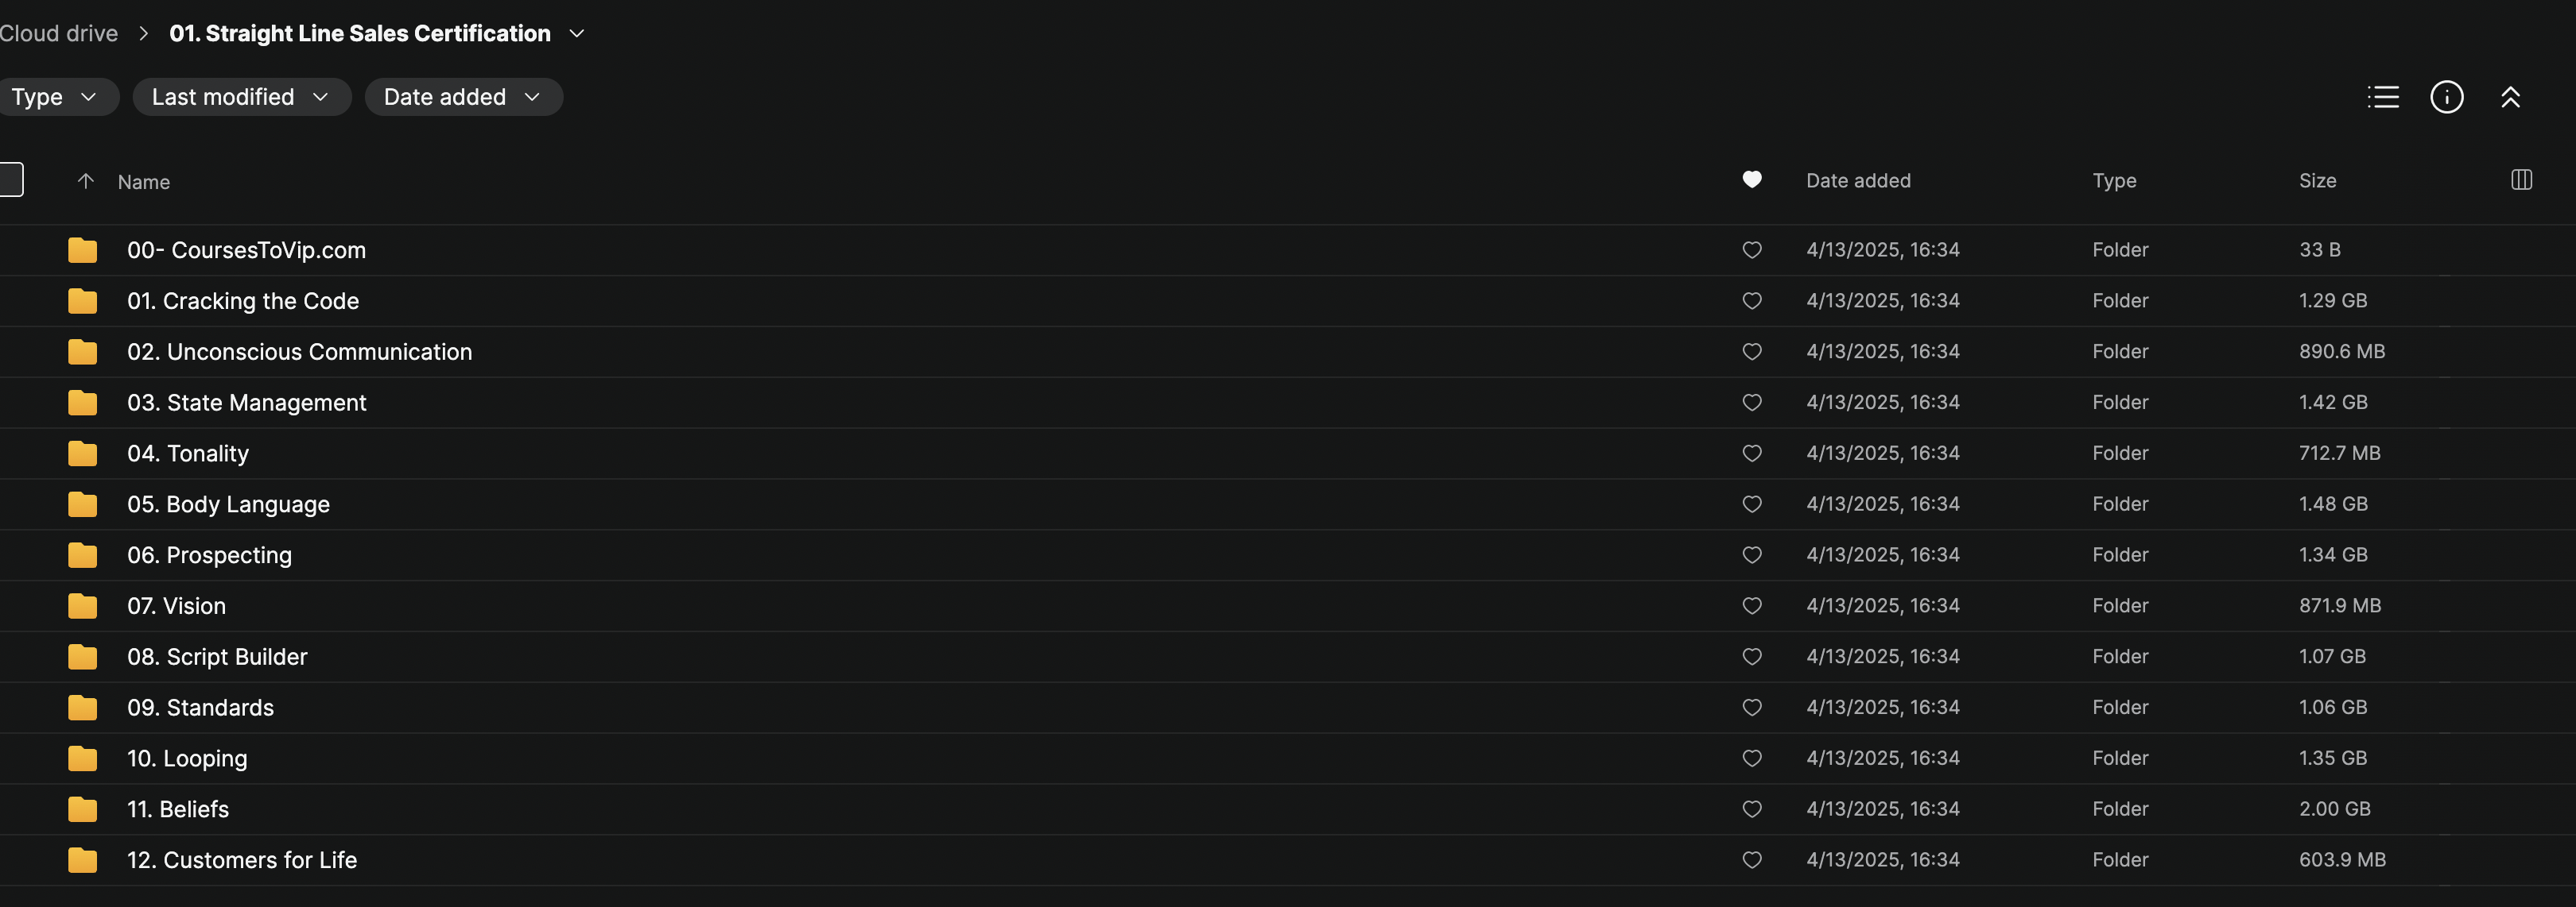This screenshot has height=907, width=2576.
Task: Open the info panel icon
Action: [x=2446, y=97]
